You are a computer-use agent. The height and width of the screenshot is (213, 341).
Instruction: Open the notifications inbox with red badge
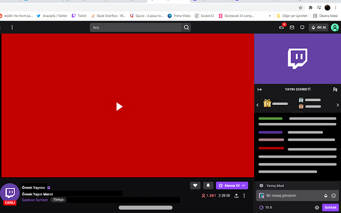[282, 27]
